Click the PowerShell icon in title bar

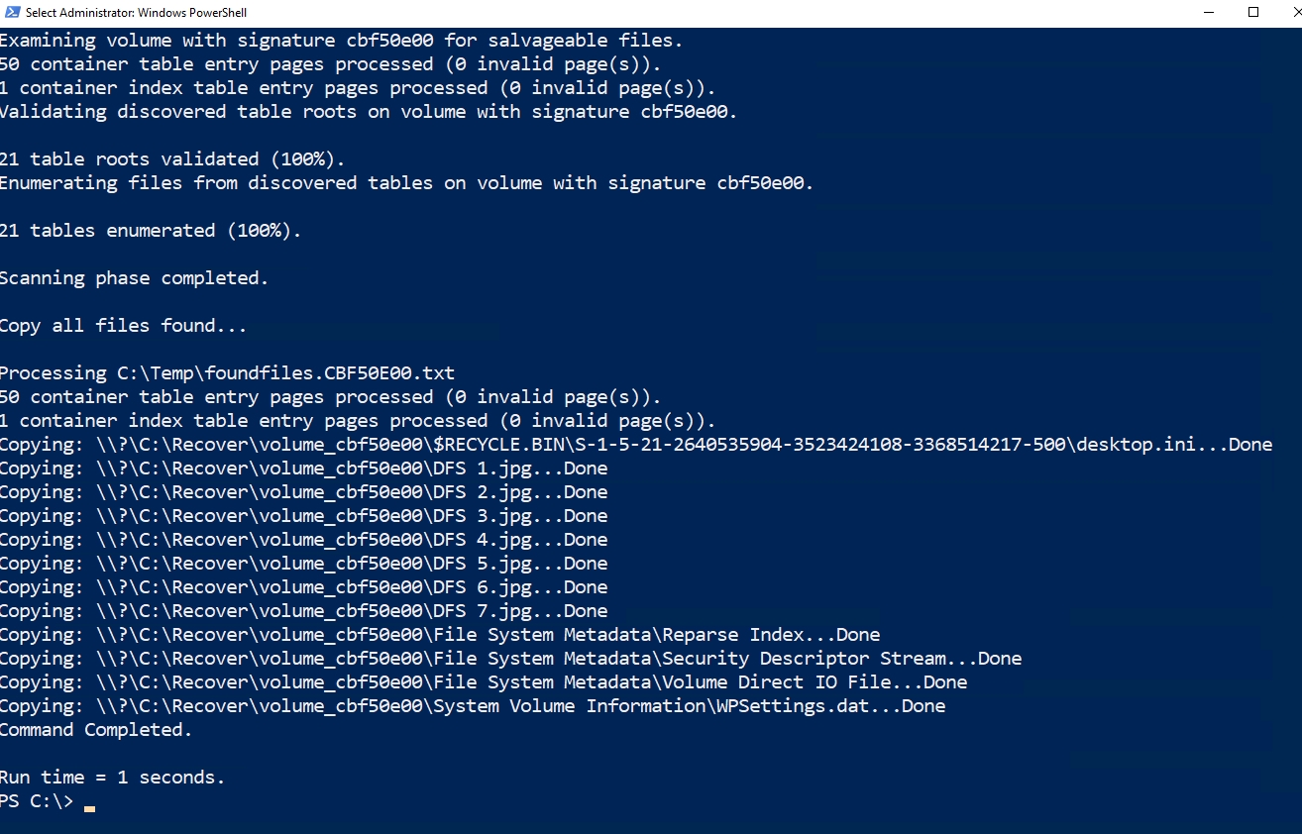tap(11, 13)
